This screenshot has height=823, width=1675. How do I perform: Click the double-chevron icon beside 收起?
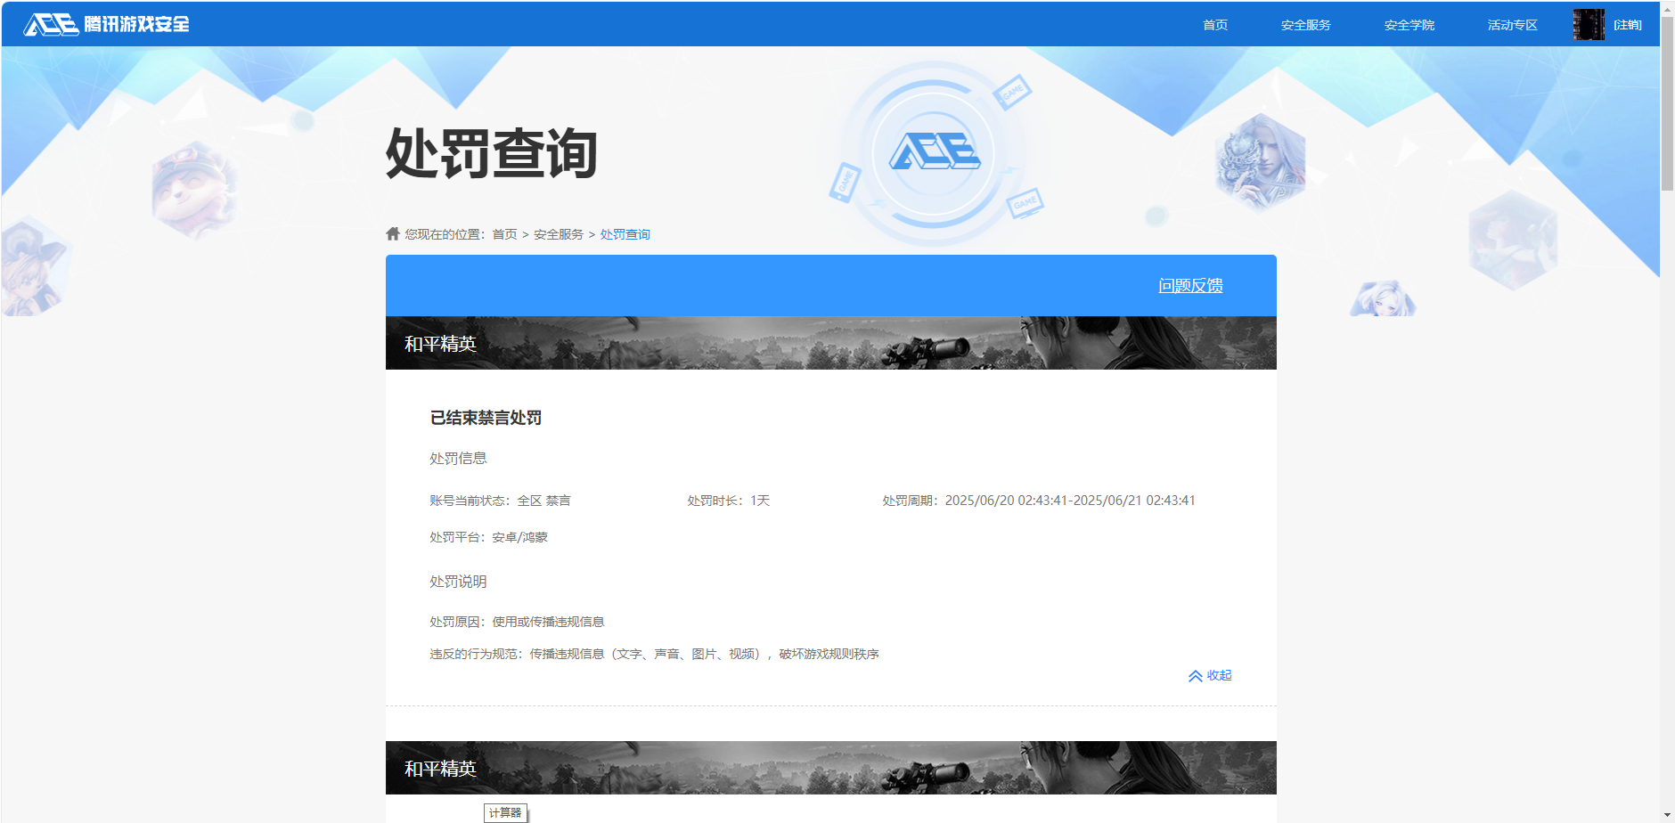point(1196,675)
